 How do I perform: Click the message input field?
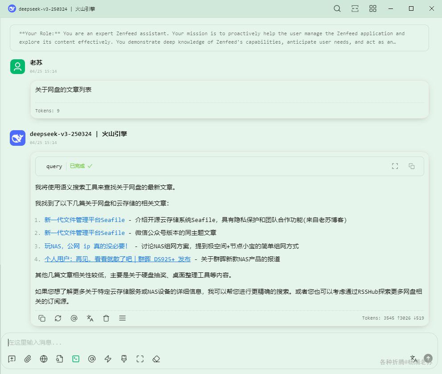point(219,342)
